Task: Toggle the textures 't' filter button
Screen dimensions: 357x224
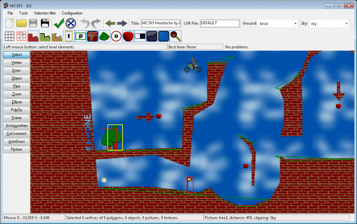Action: (69, 36)
